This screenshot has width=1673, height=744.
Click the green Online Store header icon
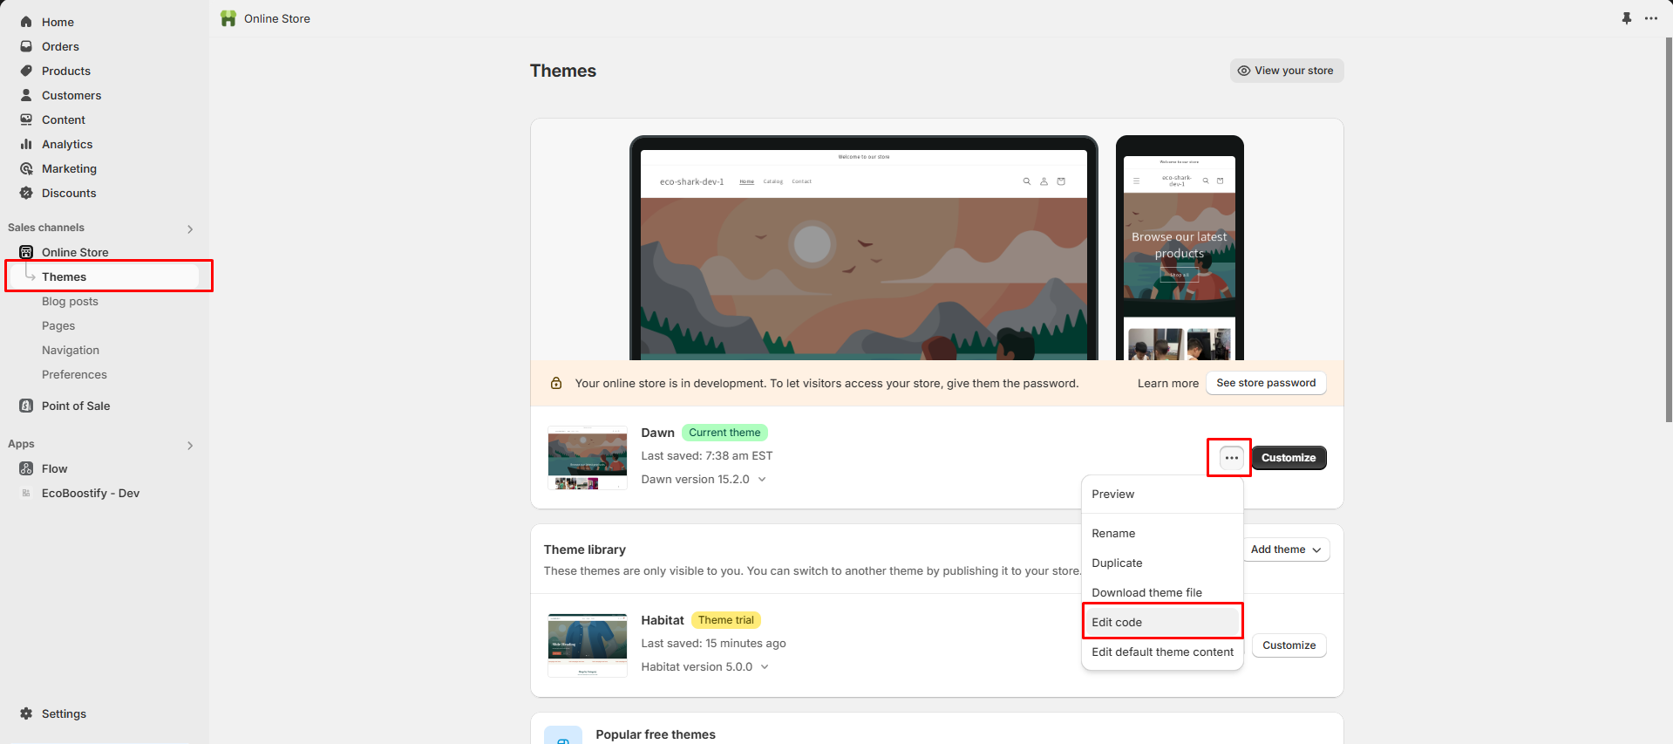click(x=228, y=18)
